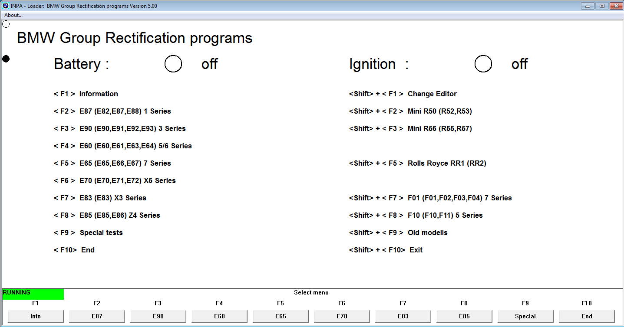Click the End button under F10
The image size is (624, 327).
[x=587, y=316]
